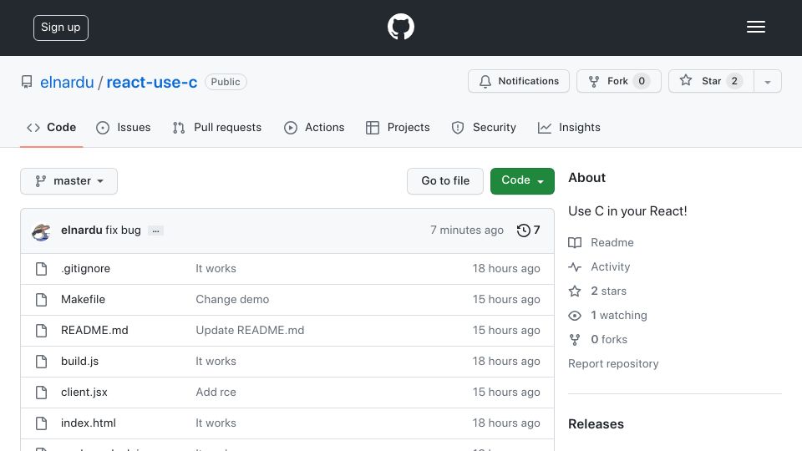
Task: Click the star icon beside 2 stars
Action: coord(575,291)
